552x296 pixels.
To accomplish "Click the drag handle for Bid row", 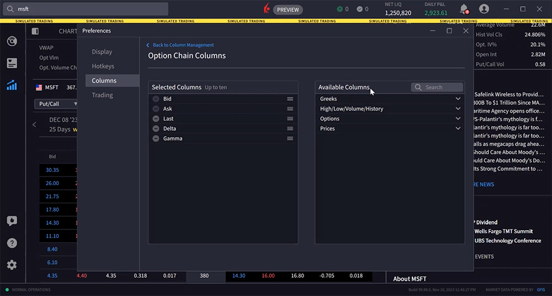I will point(290,99).
